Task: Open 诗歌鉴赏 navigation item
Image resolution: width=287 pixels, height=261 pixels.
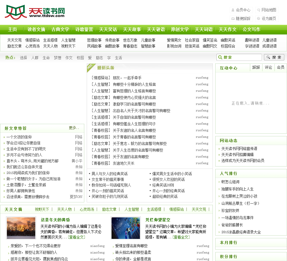Action: click(84, 29)
